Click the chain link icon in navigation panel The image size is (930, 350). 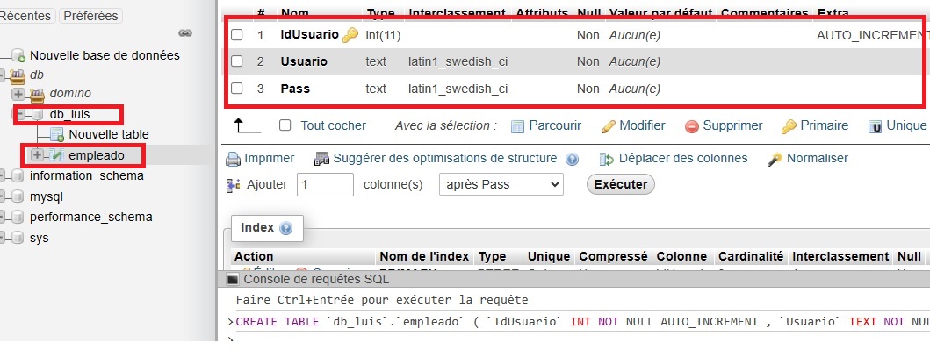[x=185, y=33]
